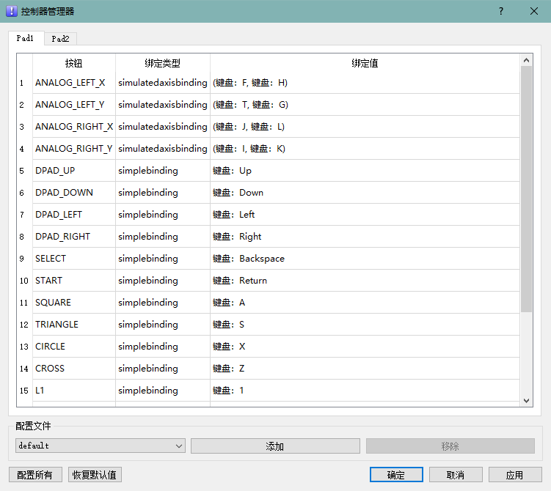Click the 绑定值 column header

(x=364, y=64)
